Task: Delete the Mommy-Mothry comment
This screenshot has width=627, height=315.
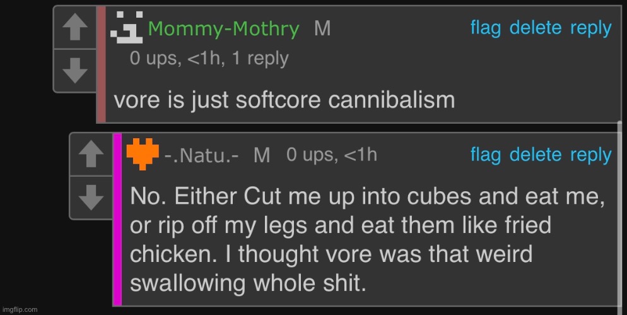Action: (536, 28)
